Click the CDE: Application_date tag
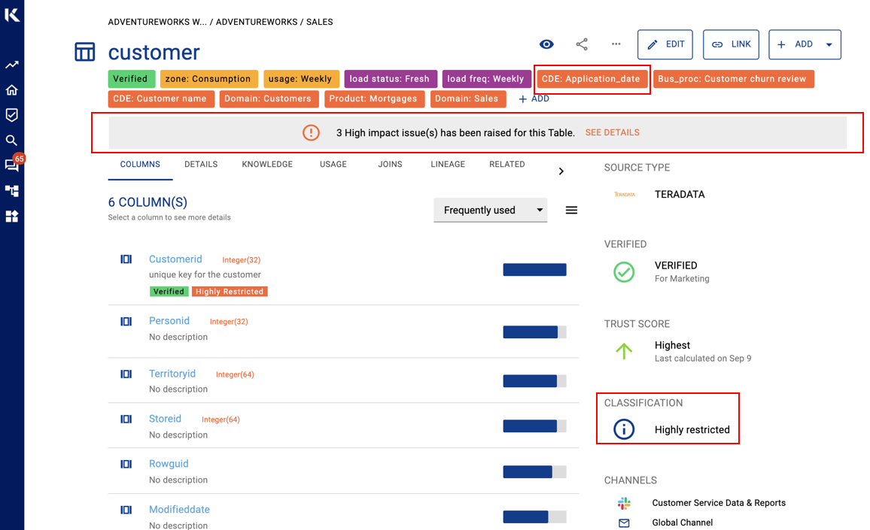Screen dimensions: 870x530 click(x=591, y=79)
